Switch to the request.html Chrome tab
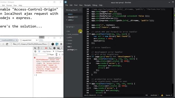This screenshot has height=98, width=175. click(x=28, y=40)
